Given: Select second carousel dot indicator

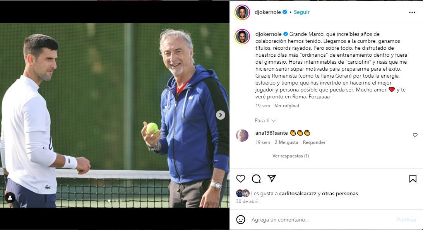Looking at the screenshot, I should 113,201.
